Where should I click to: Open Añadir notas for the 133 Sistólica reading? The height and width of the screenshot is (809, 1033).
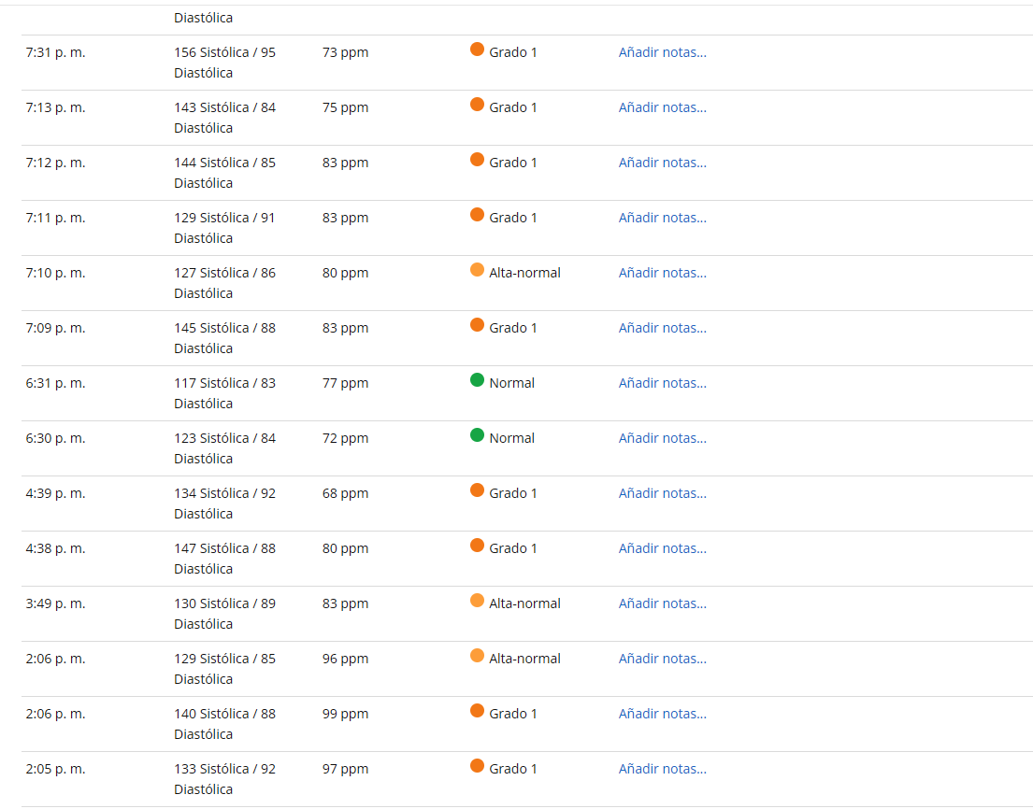[x=662, y=769]
